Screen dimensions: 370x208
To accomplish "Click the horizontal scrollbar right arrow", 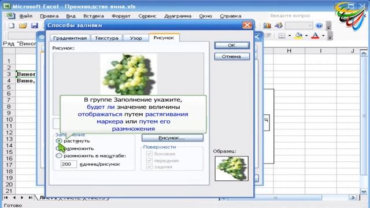I will (x=353, y=198).
